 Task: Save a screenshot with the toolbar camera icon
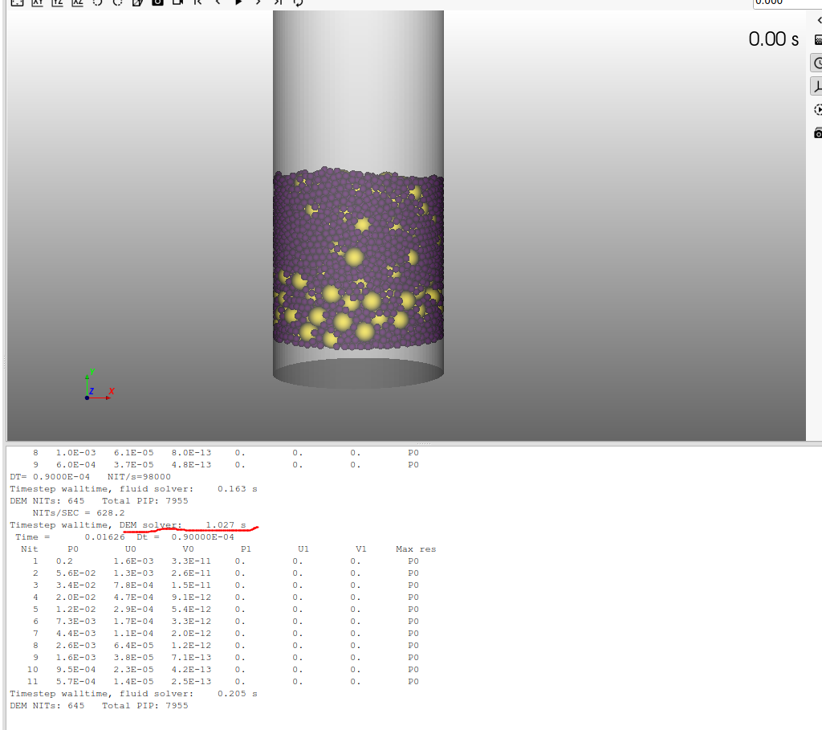point(157,2)
